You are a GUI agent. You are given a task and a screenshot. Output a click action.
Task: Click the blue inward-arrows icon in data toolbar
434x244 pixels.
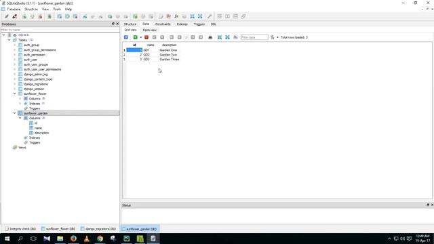[220, 37]
